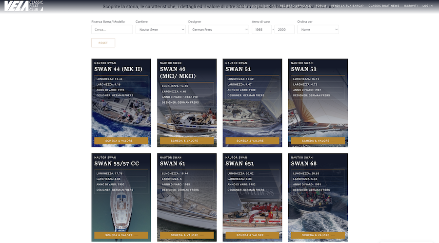
Task: Open the Ordina per sorting dropdown
Action: pyautogui.click(x=318, y=30)
